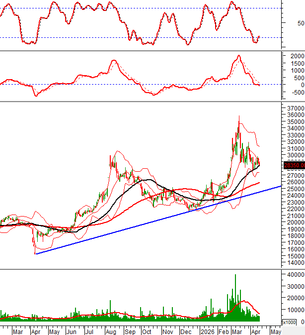Click the x1000 volume scale label

[x=289, y=323]
